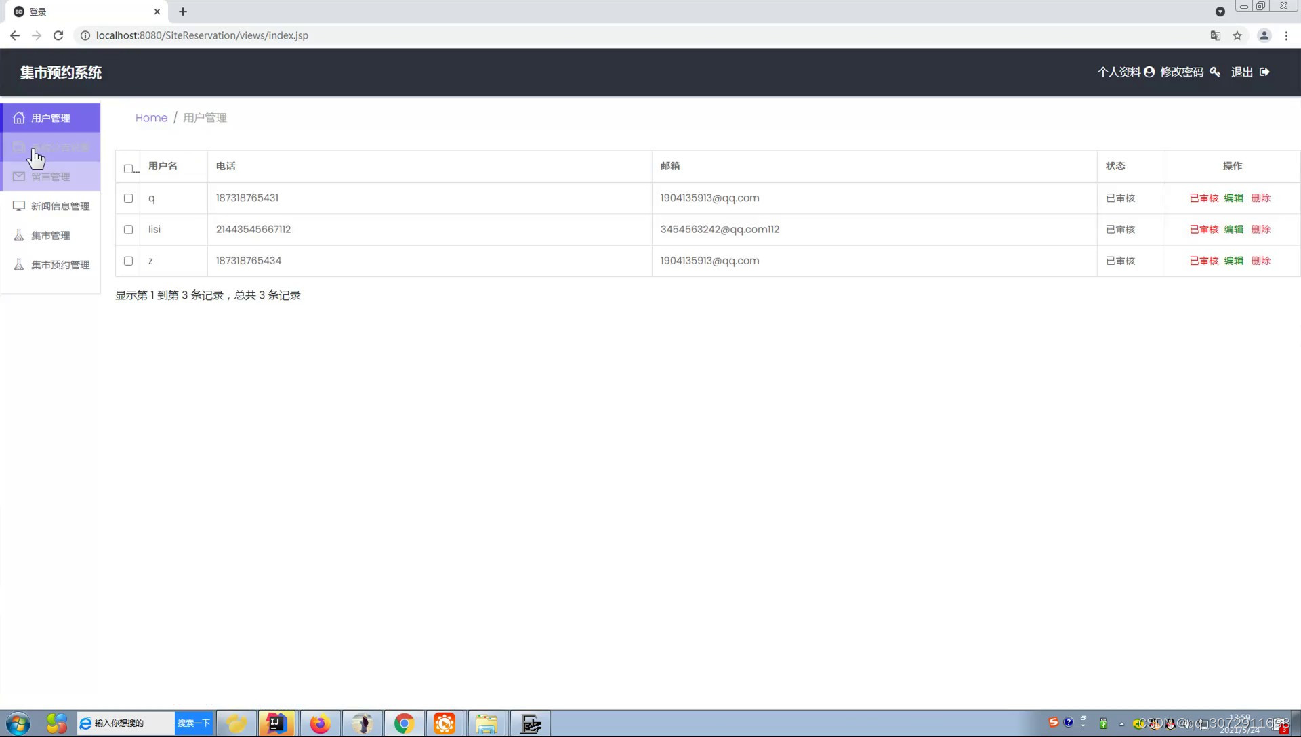Click the 集市预约系统 site title
This screenshot has height=737, width=1301.
[61, 72]
